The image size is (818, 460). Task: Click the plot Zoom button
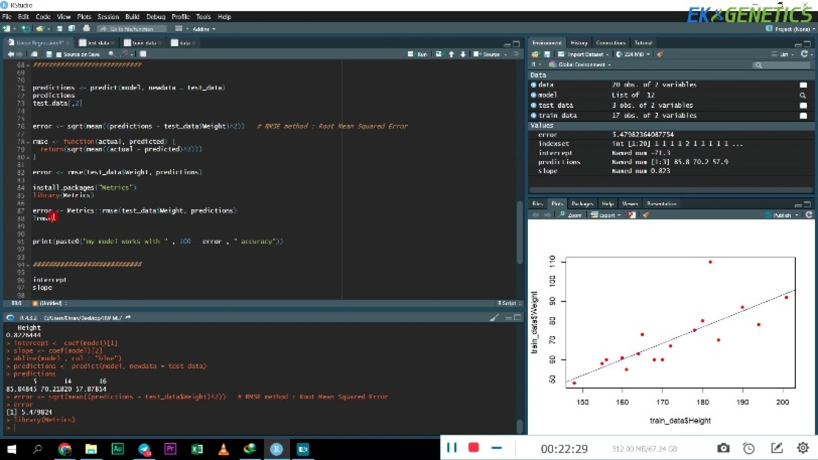pyautogui.click(x=570, y=215)
